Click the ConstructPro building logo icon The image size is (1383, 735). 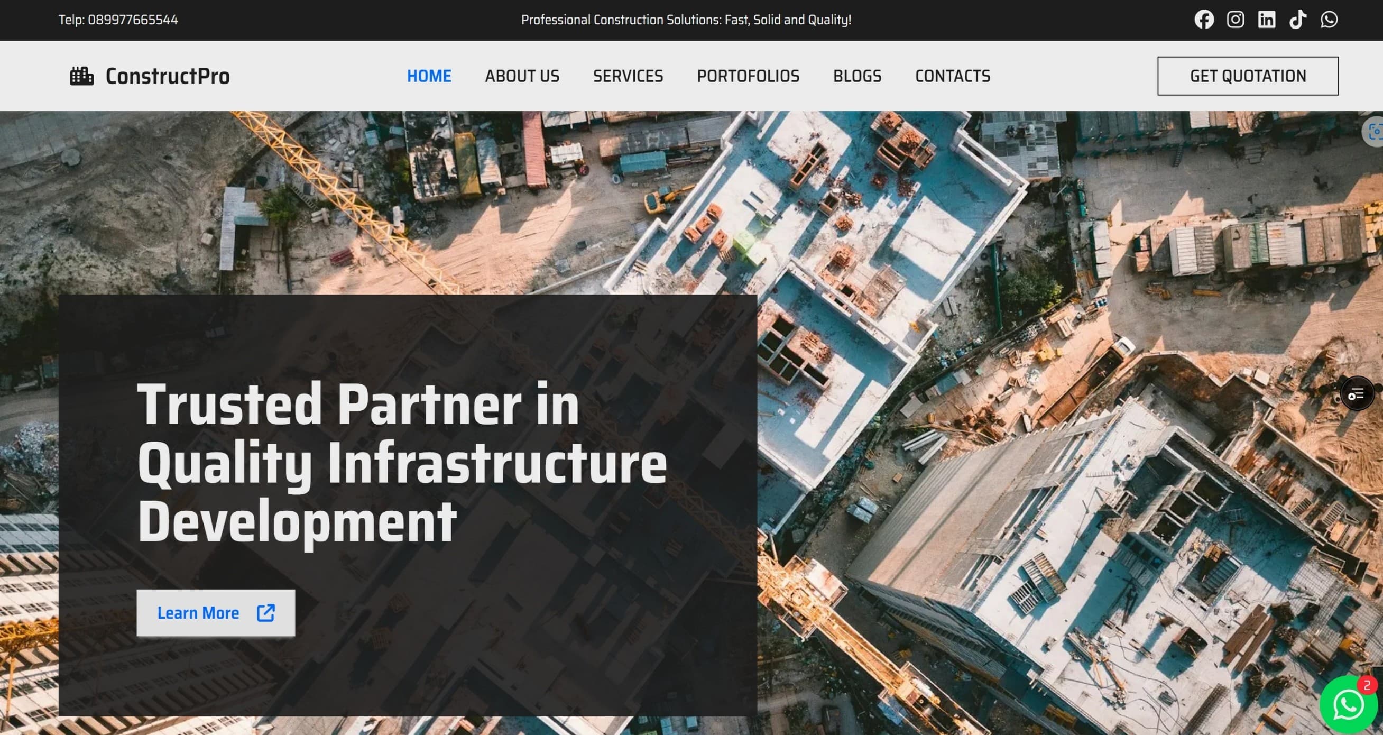[81, 76]
